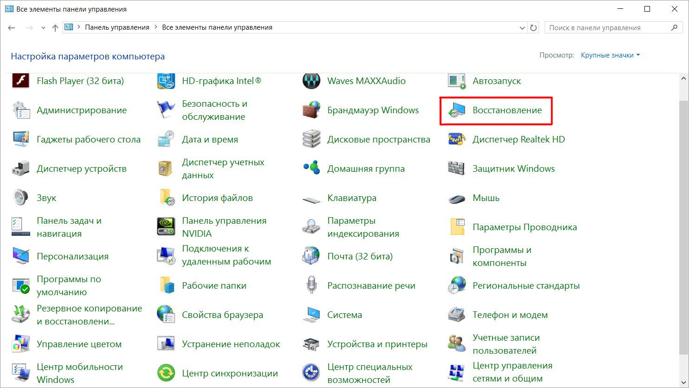
Task: Click the Параметры индексирования label
Action: [x=363, y=227]
